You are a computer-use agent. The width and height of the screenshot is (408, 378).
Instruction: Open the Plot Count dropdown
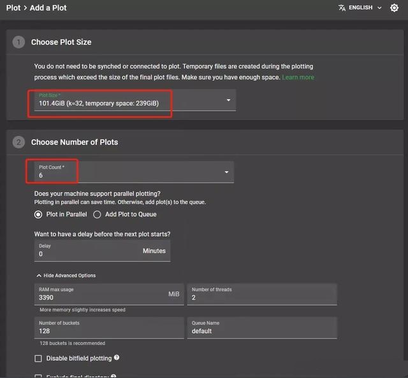tap(134, 172)
